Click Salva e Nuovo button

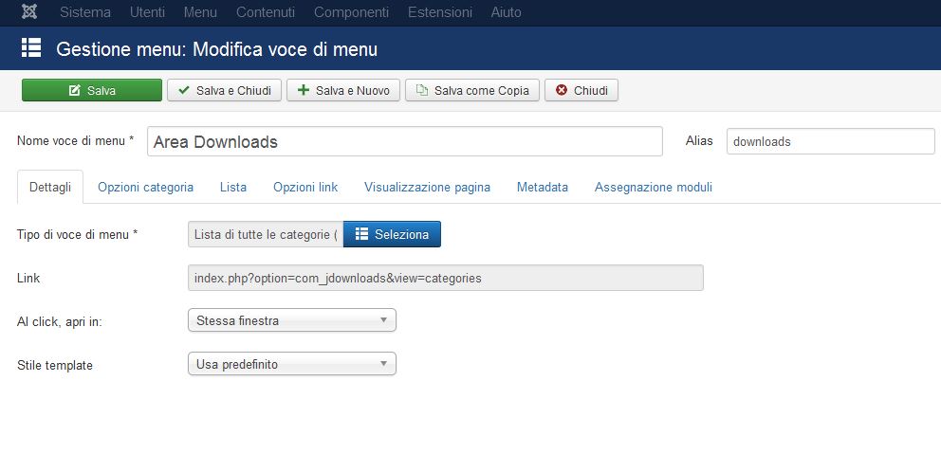click(x=343, y=90)
